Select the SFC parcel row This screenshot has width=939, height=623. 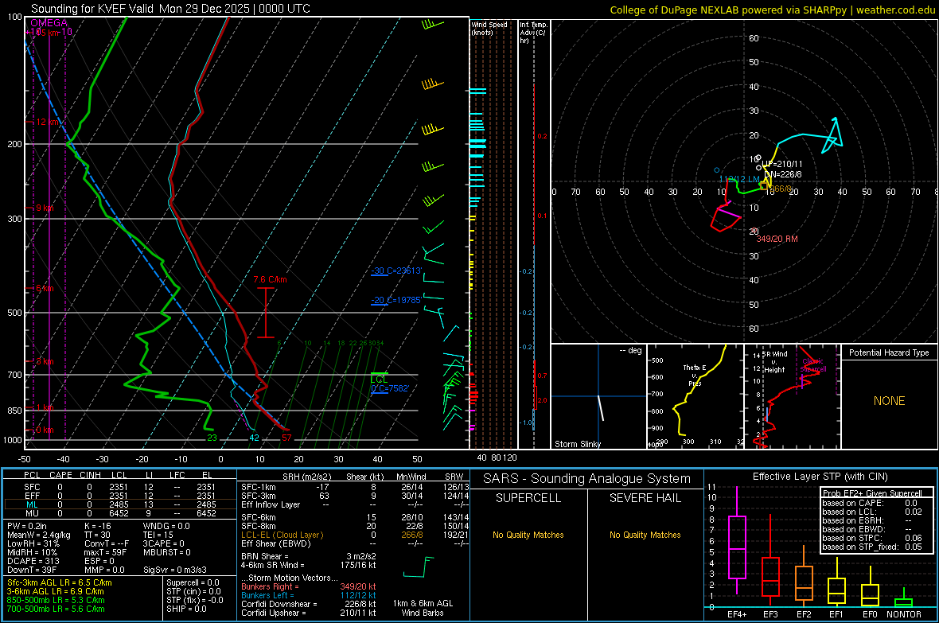click(119, 487)
